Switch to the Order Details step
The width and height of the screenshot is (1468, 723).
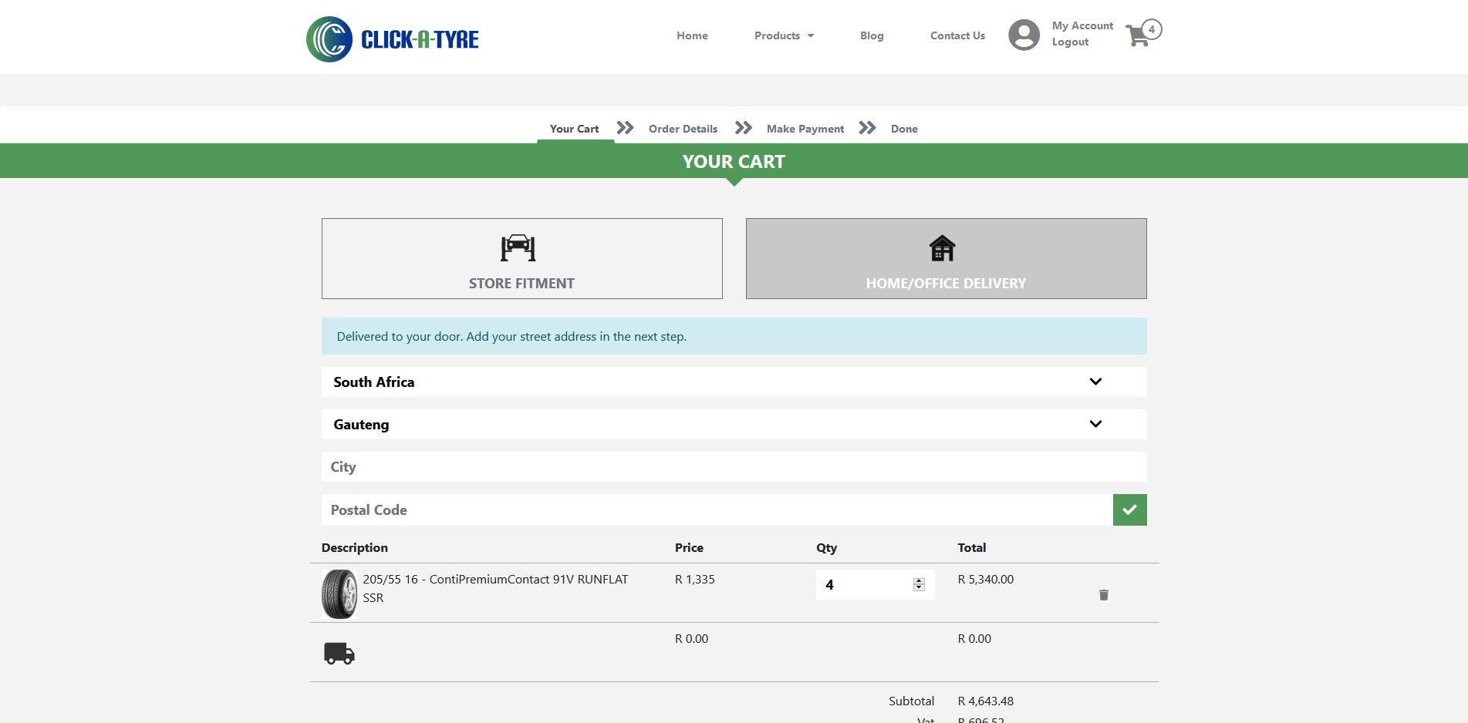683,129
